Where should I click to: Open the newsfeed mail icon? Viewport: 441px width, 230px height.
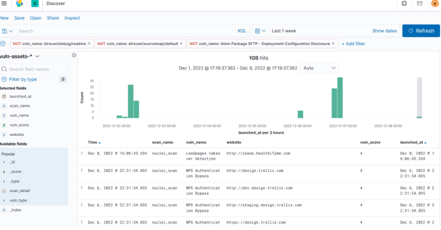420,3
